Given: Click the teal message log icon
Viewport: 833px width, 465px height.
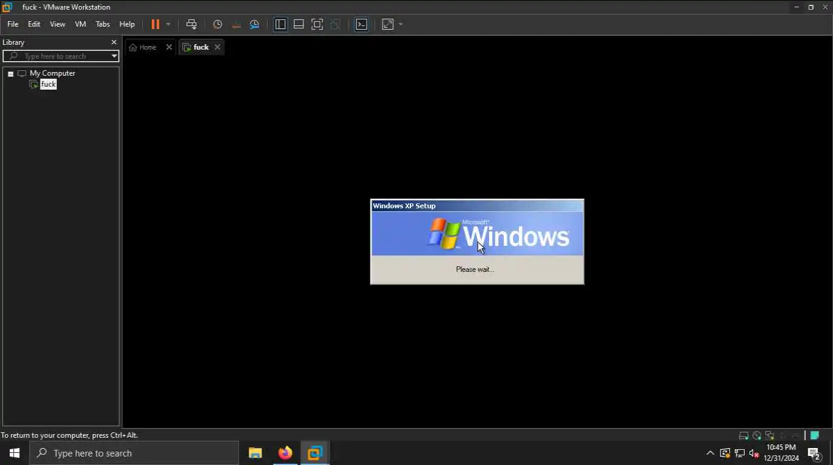Looking at the screenshot, I should [x=815, y=435].
